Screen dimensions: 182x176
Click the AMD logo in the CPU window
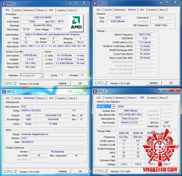(x=76, y=23)
